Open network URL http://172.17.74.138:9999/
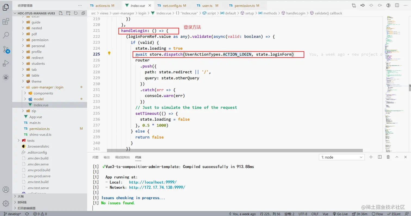 coord(157,187)
